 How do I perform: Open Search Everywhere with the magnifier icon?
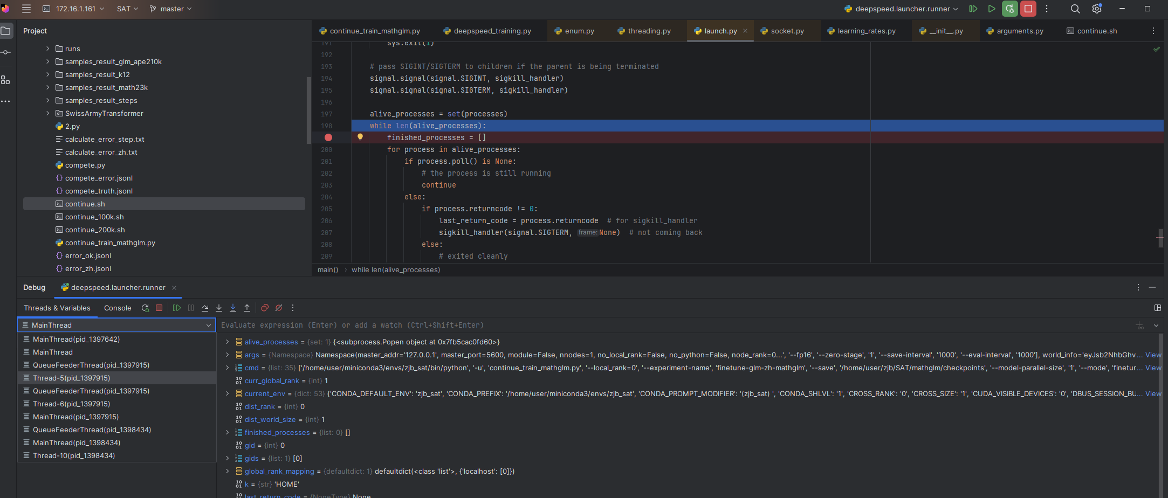coord(1075,9)
